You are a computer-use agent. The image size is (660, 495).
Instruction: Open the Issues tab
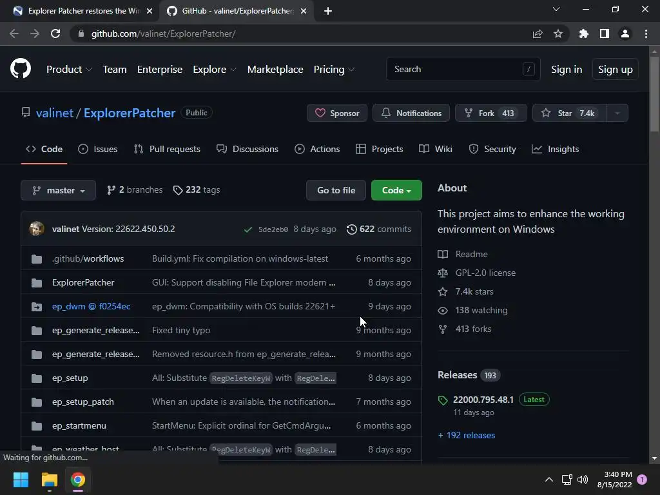click(x=98, y=149)
